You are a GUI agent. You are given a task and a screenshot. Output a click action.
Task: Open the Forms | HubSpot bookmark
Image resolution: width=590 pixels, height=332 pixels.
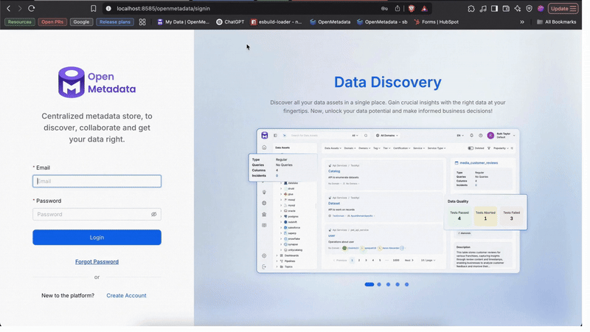pyautogui.click(x=436, y=22)
